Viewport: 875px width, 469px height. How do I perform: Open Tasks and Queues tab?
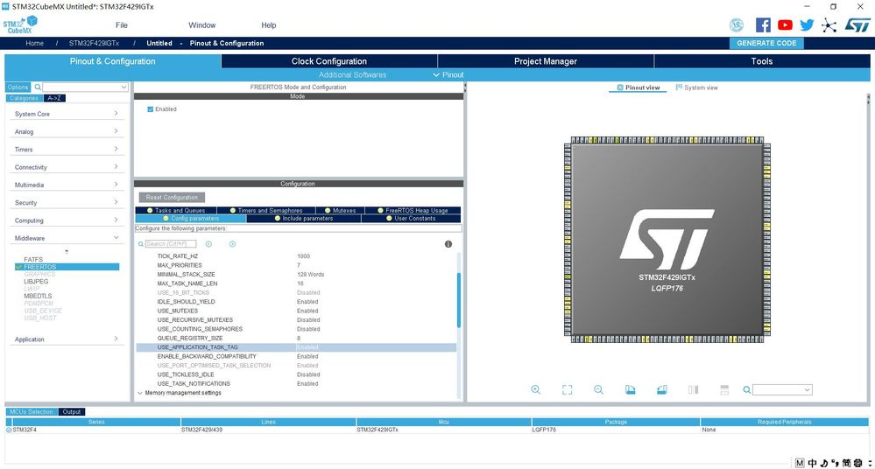[x=176, y=210]
